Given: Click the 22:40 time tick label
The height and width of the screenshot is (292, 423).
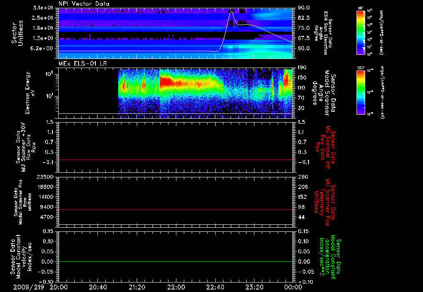Looking at the screenshot, I should (215, 287).
